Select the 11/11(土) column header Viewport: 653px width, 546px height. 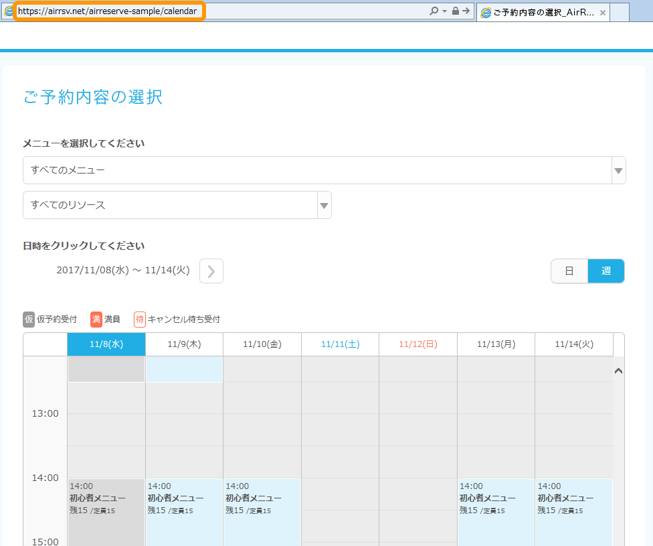341,344
